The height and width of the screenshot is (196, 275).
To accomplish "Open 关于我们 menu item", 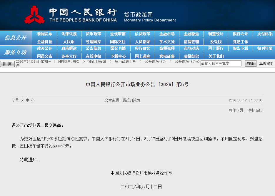I will tap(216, 56).
